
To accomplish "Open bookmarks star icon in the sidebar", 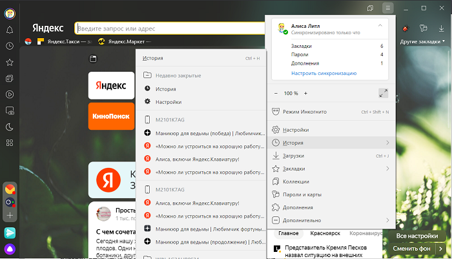I will (10, 62).
